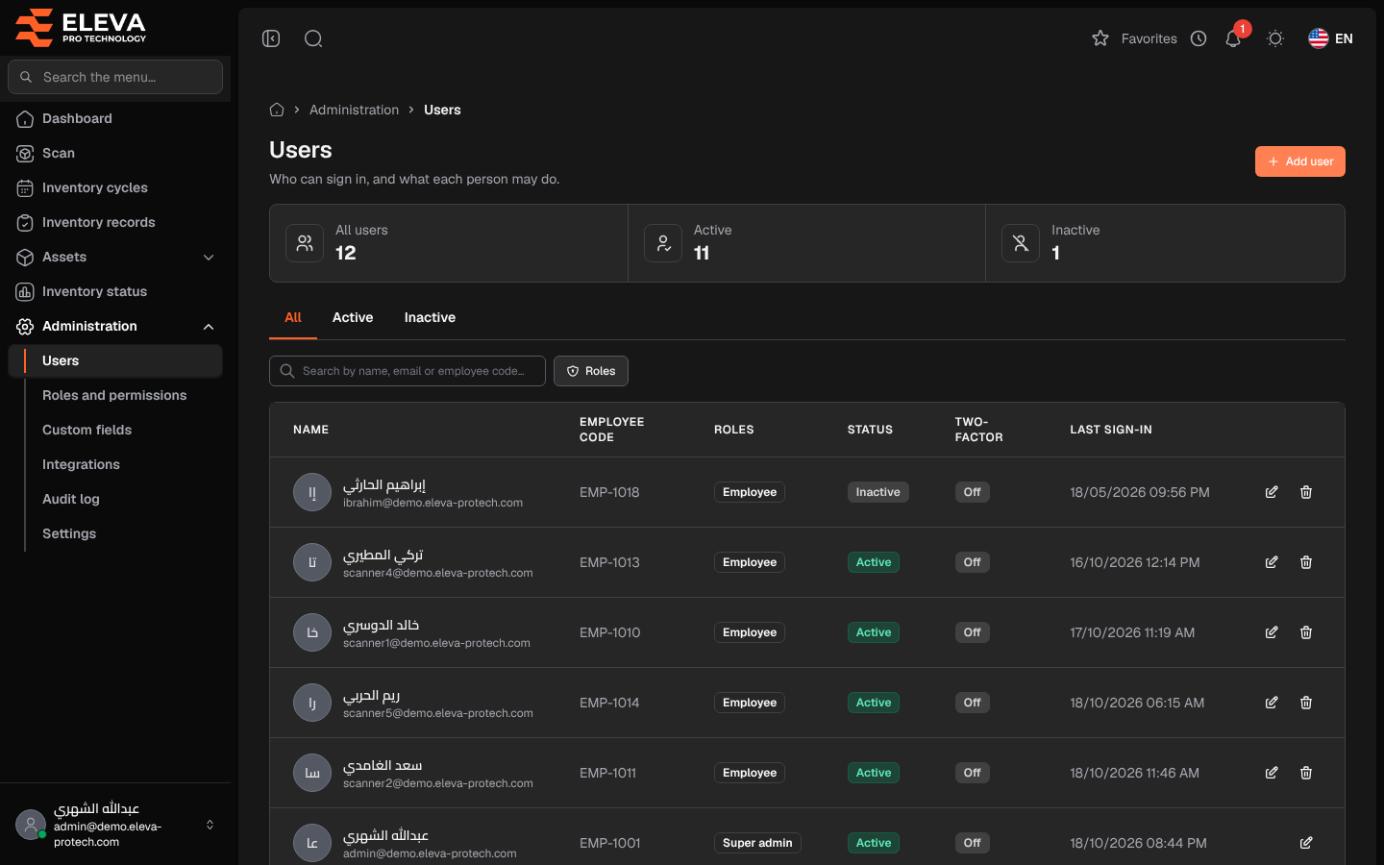Delete user EMP-1014
1384x865 pixels.
click(x=1306, y=703)
